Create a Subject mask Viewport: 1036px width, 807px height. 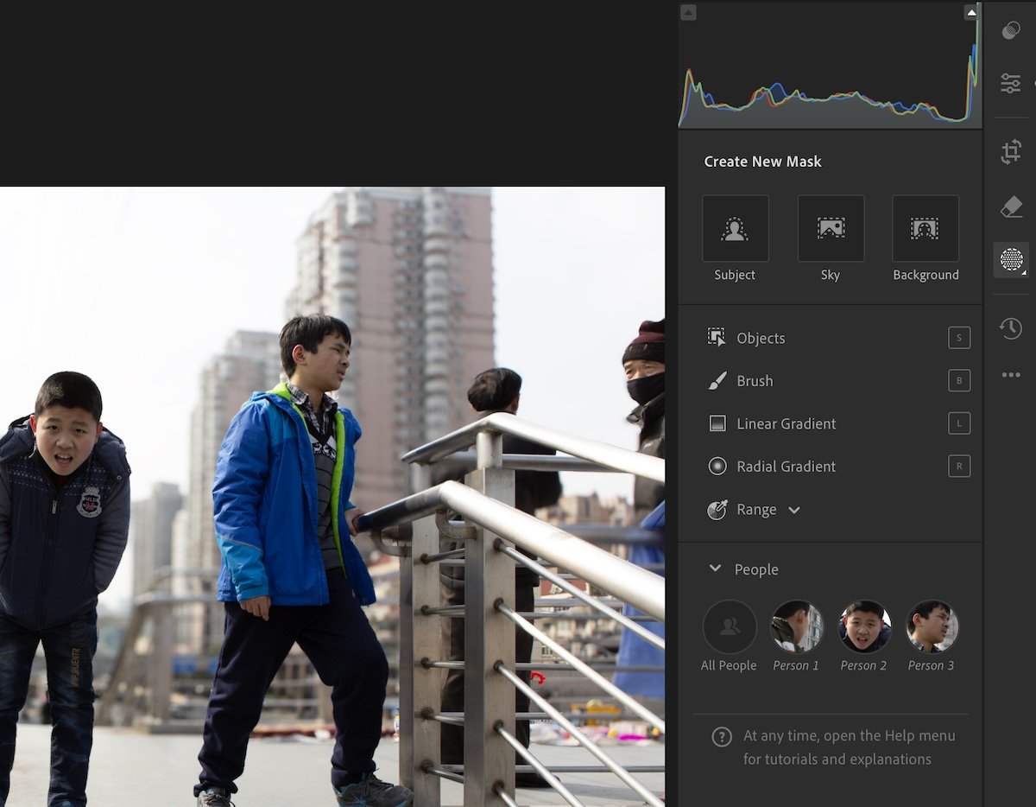coord(734,228)
